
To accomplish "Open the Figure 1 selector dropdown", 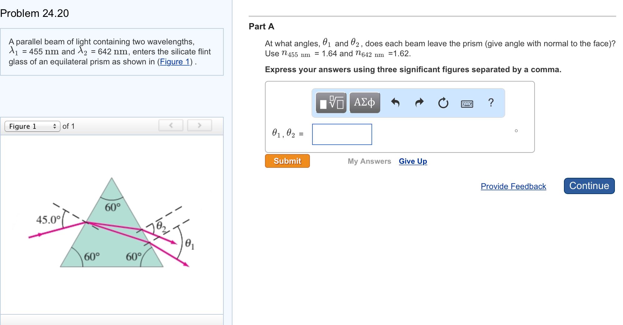I will click(32, 126).
